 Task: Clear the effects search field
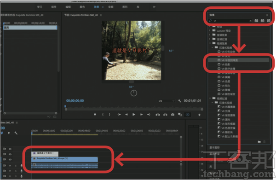tap(251, 21)
